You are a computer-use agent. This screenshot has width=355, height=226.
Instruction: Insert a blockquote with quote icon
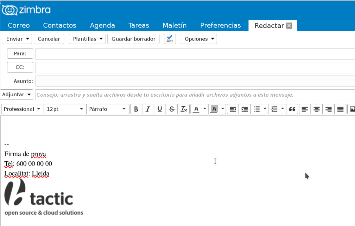tap(292, 109)
